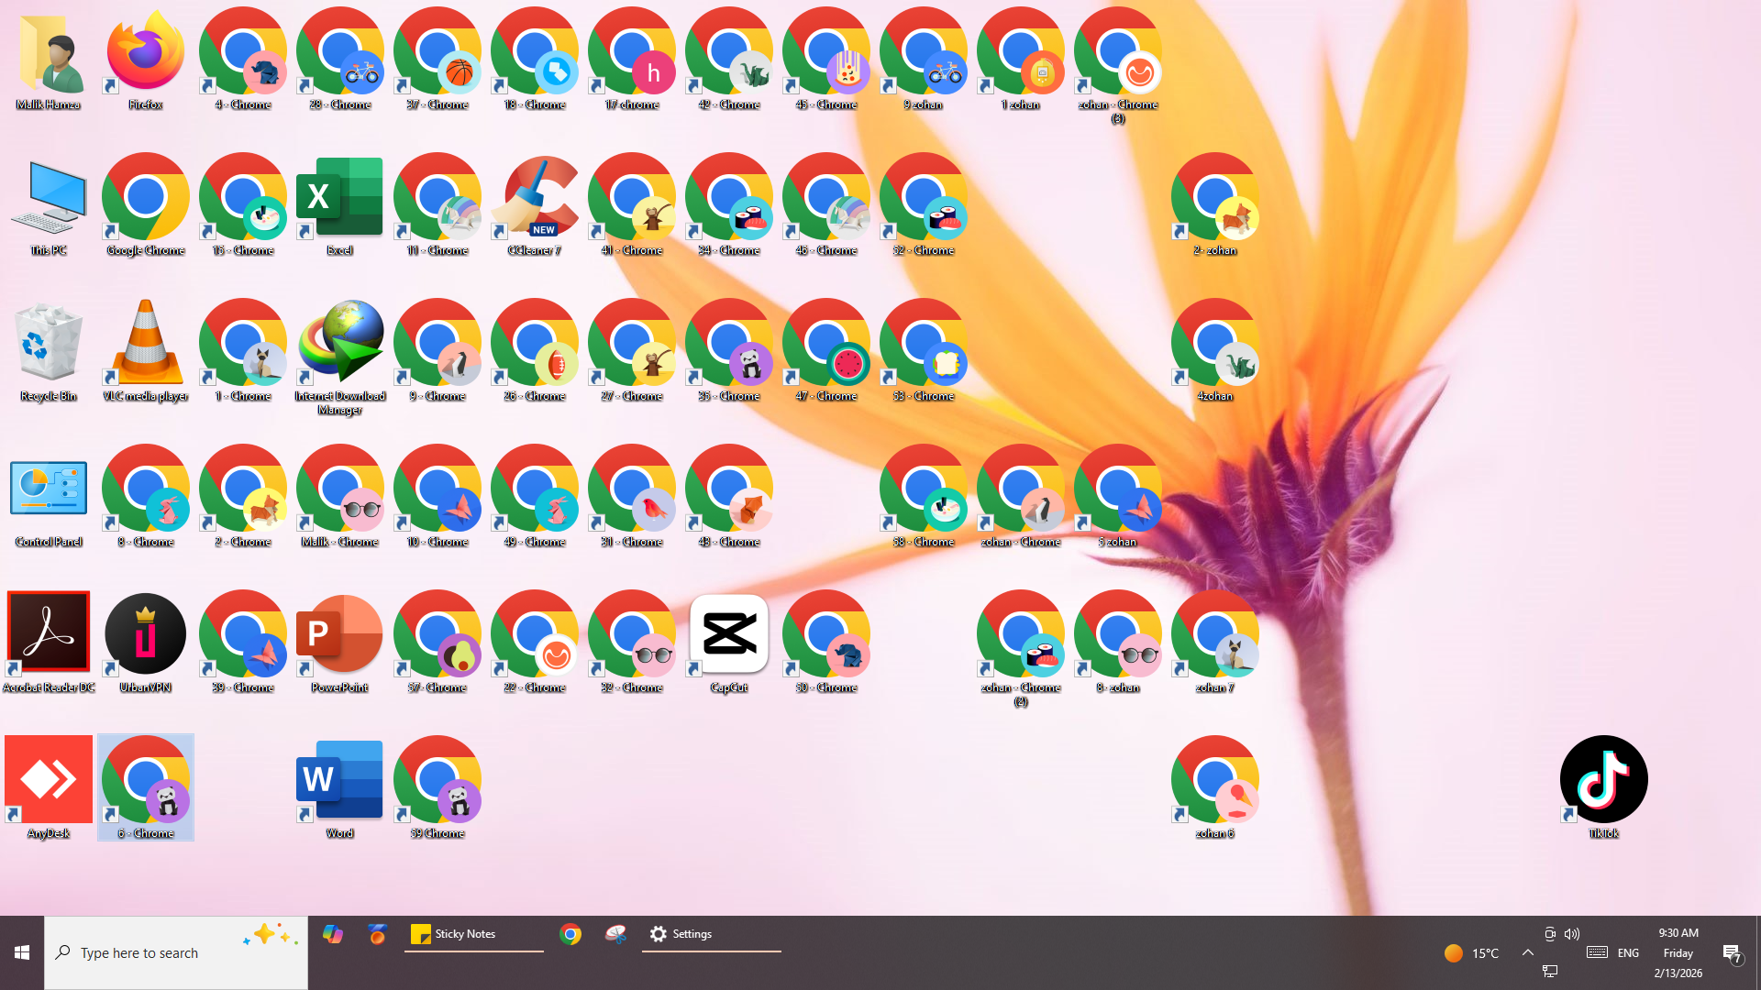Select the TikTok desktop icon
This screenshot has width=1761, height=990.
click(x=1603, y=781)
